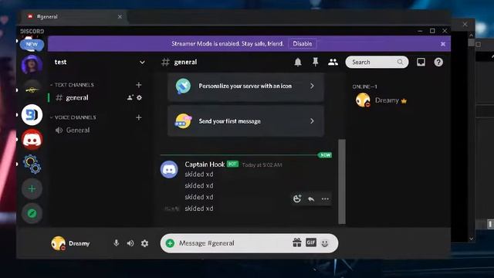Open the GIF picker
Image resolution: width=494 pixels, height=278 pixels.
pos(311,242)
